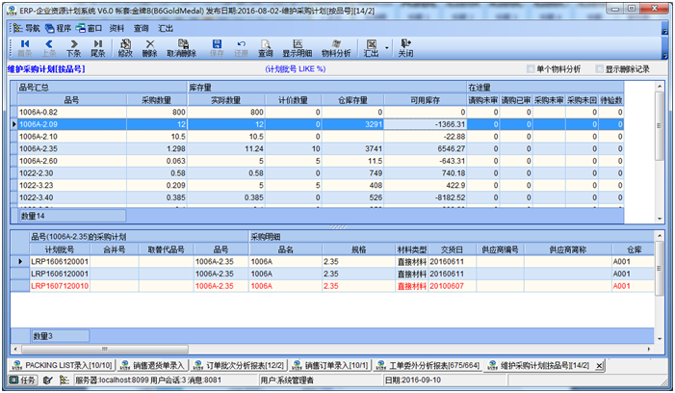Select row 1022-2.30
675x393 pixels.
[x=317, y=173]
